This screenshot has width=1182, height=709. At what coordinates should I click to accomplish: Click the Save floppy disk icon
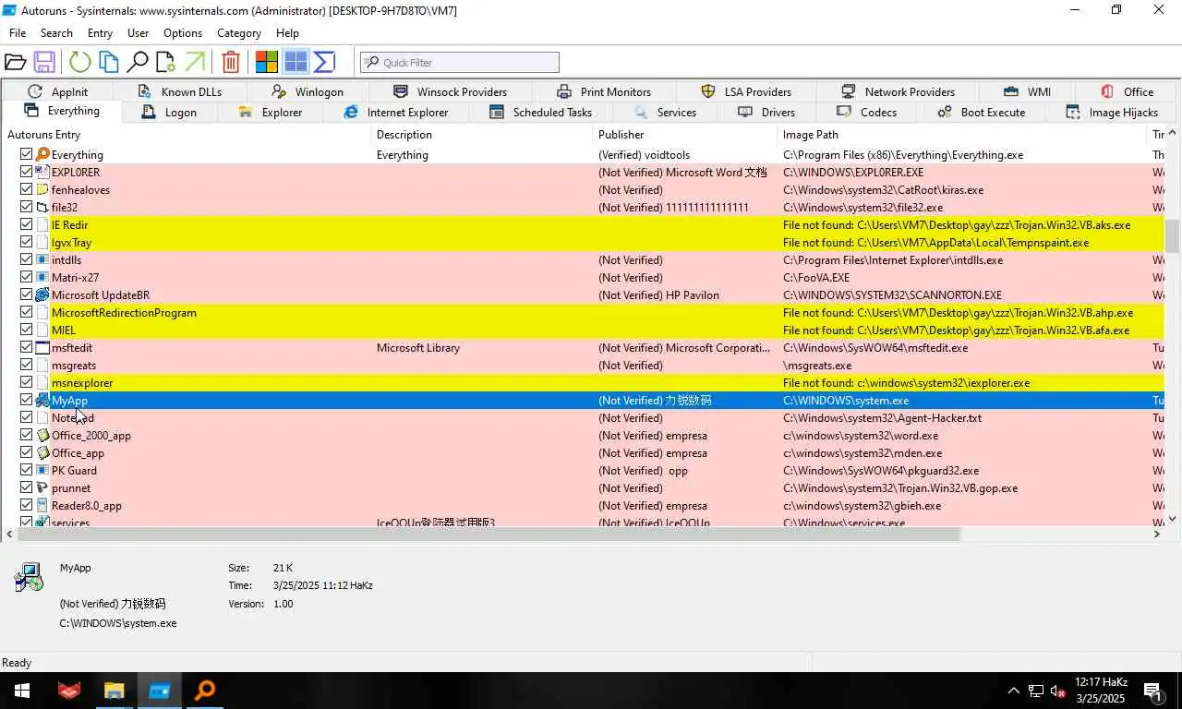[x=43, y=62]
